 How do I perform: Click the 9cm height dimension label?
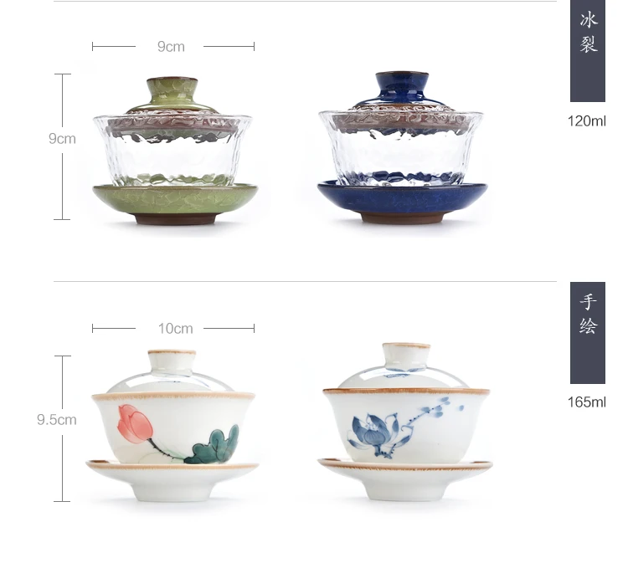point(62,139)
